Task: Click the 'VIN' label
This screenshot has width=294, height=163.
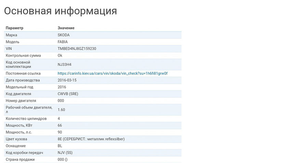Action: click(9, 49)
